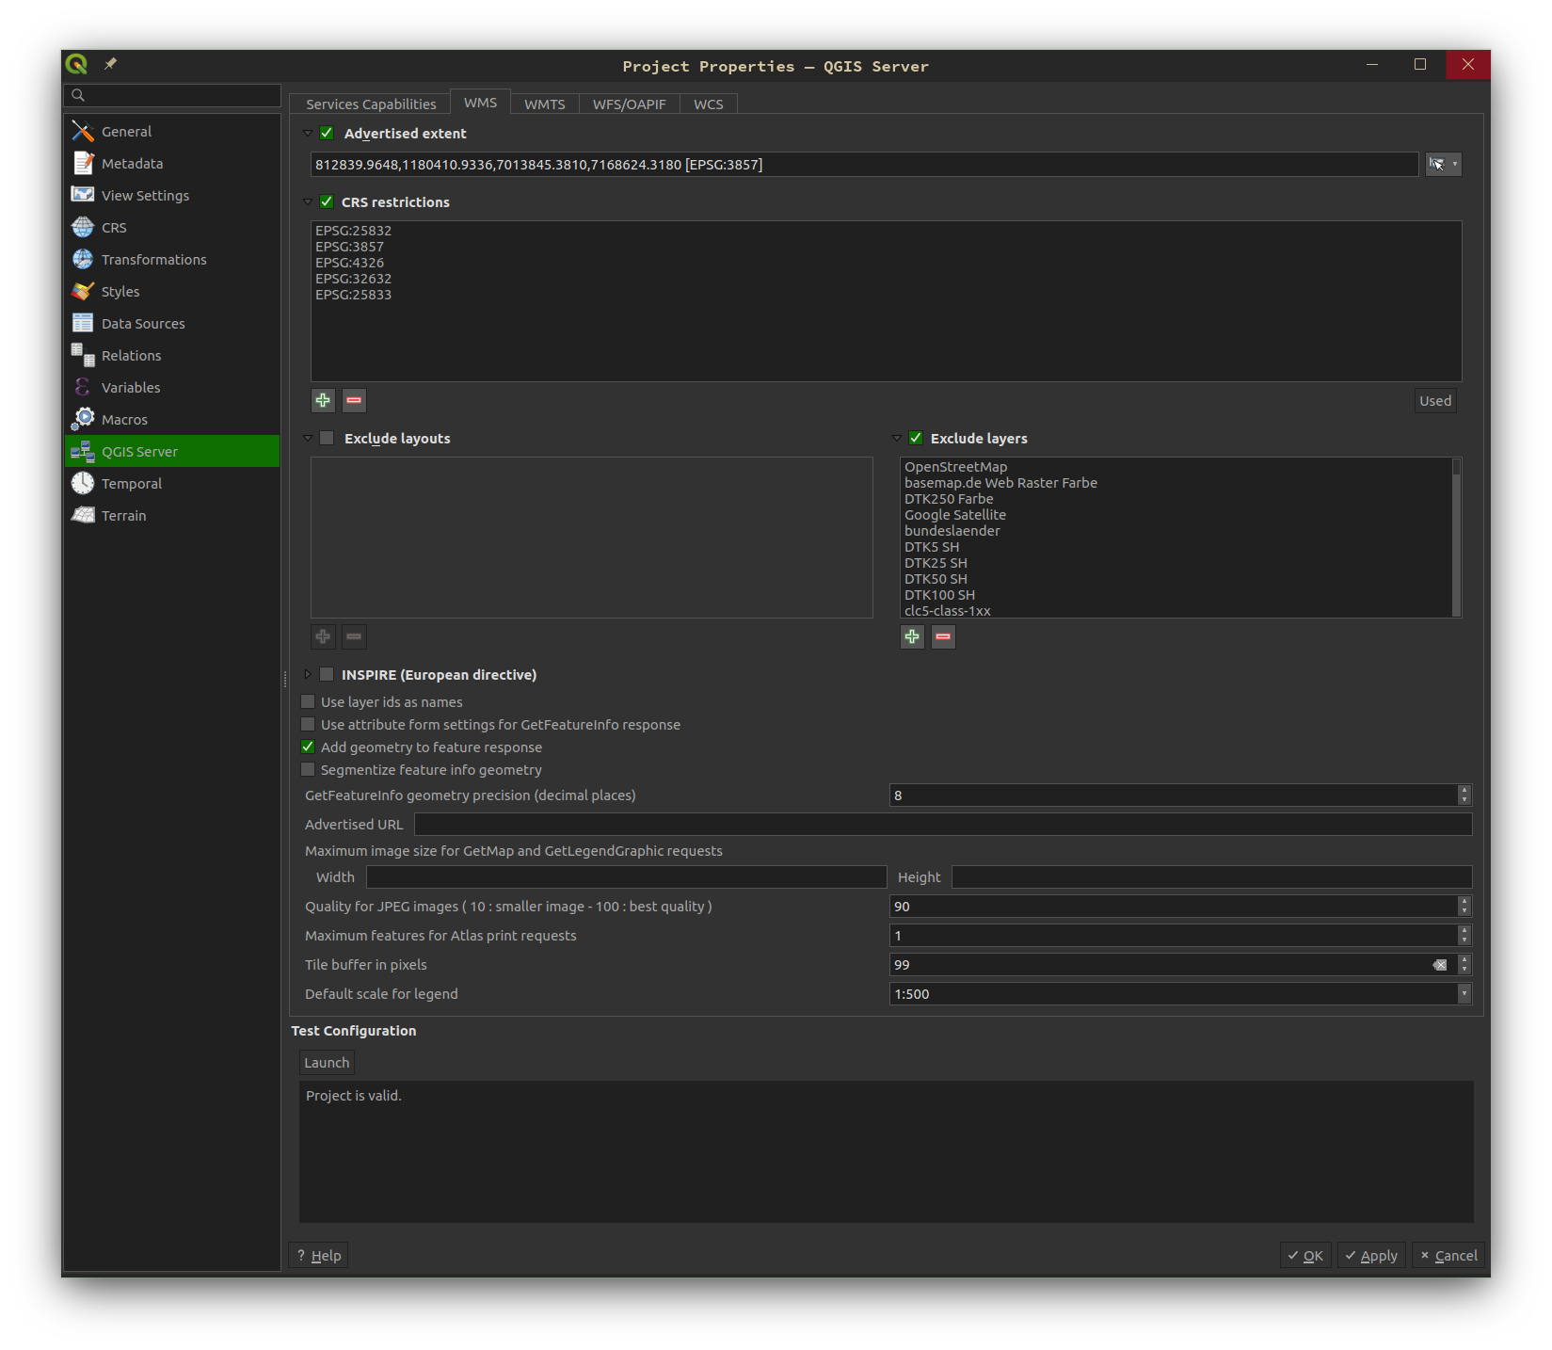The image size is (1552, 1350).
Task: Remove selected CRS using the minus icon
Action: 353,400
